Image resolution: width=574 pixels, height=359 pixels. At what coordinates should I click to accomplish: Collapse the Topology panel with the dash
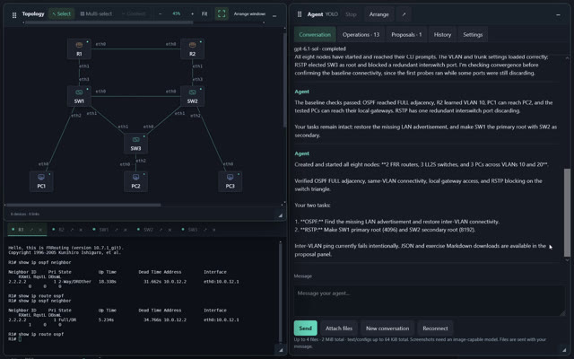click(x=274, y=16)
